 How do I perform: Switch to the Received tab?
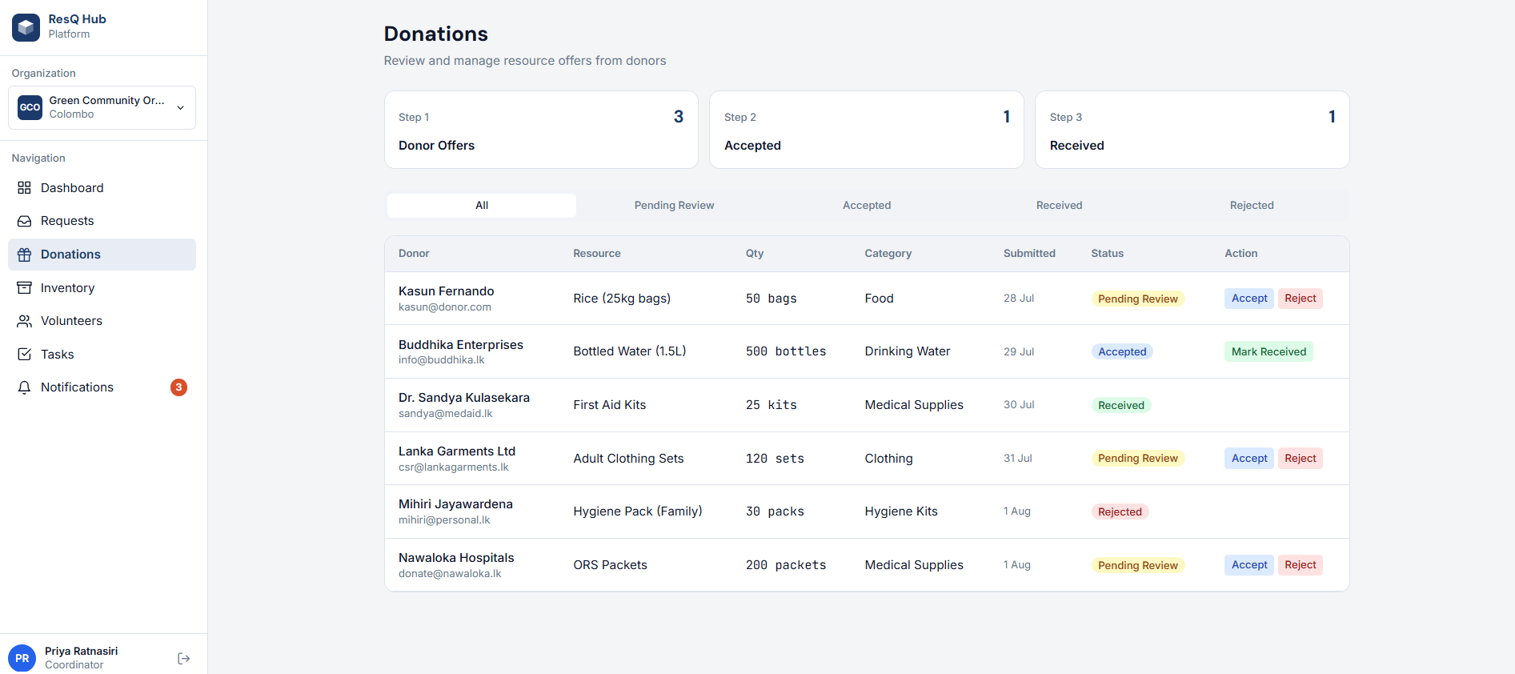pyautogui.click(x=1060, y=206)
